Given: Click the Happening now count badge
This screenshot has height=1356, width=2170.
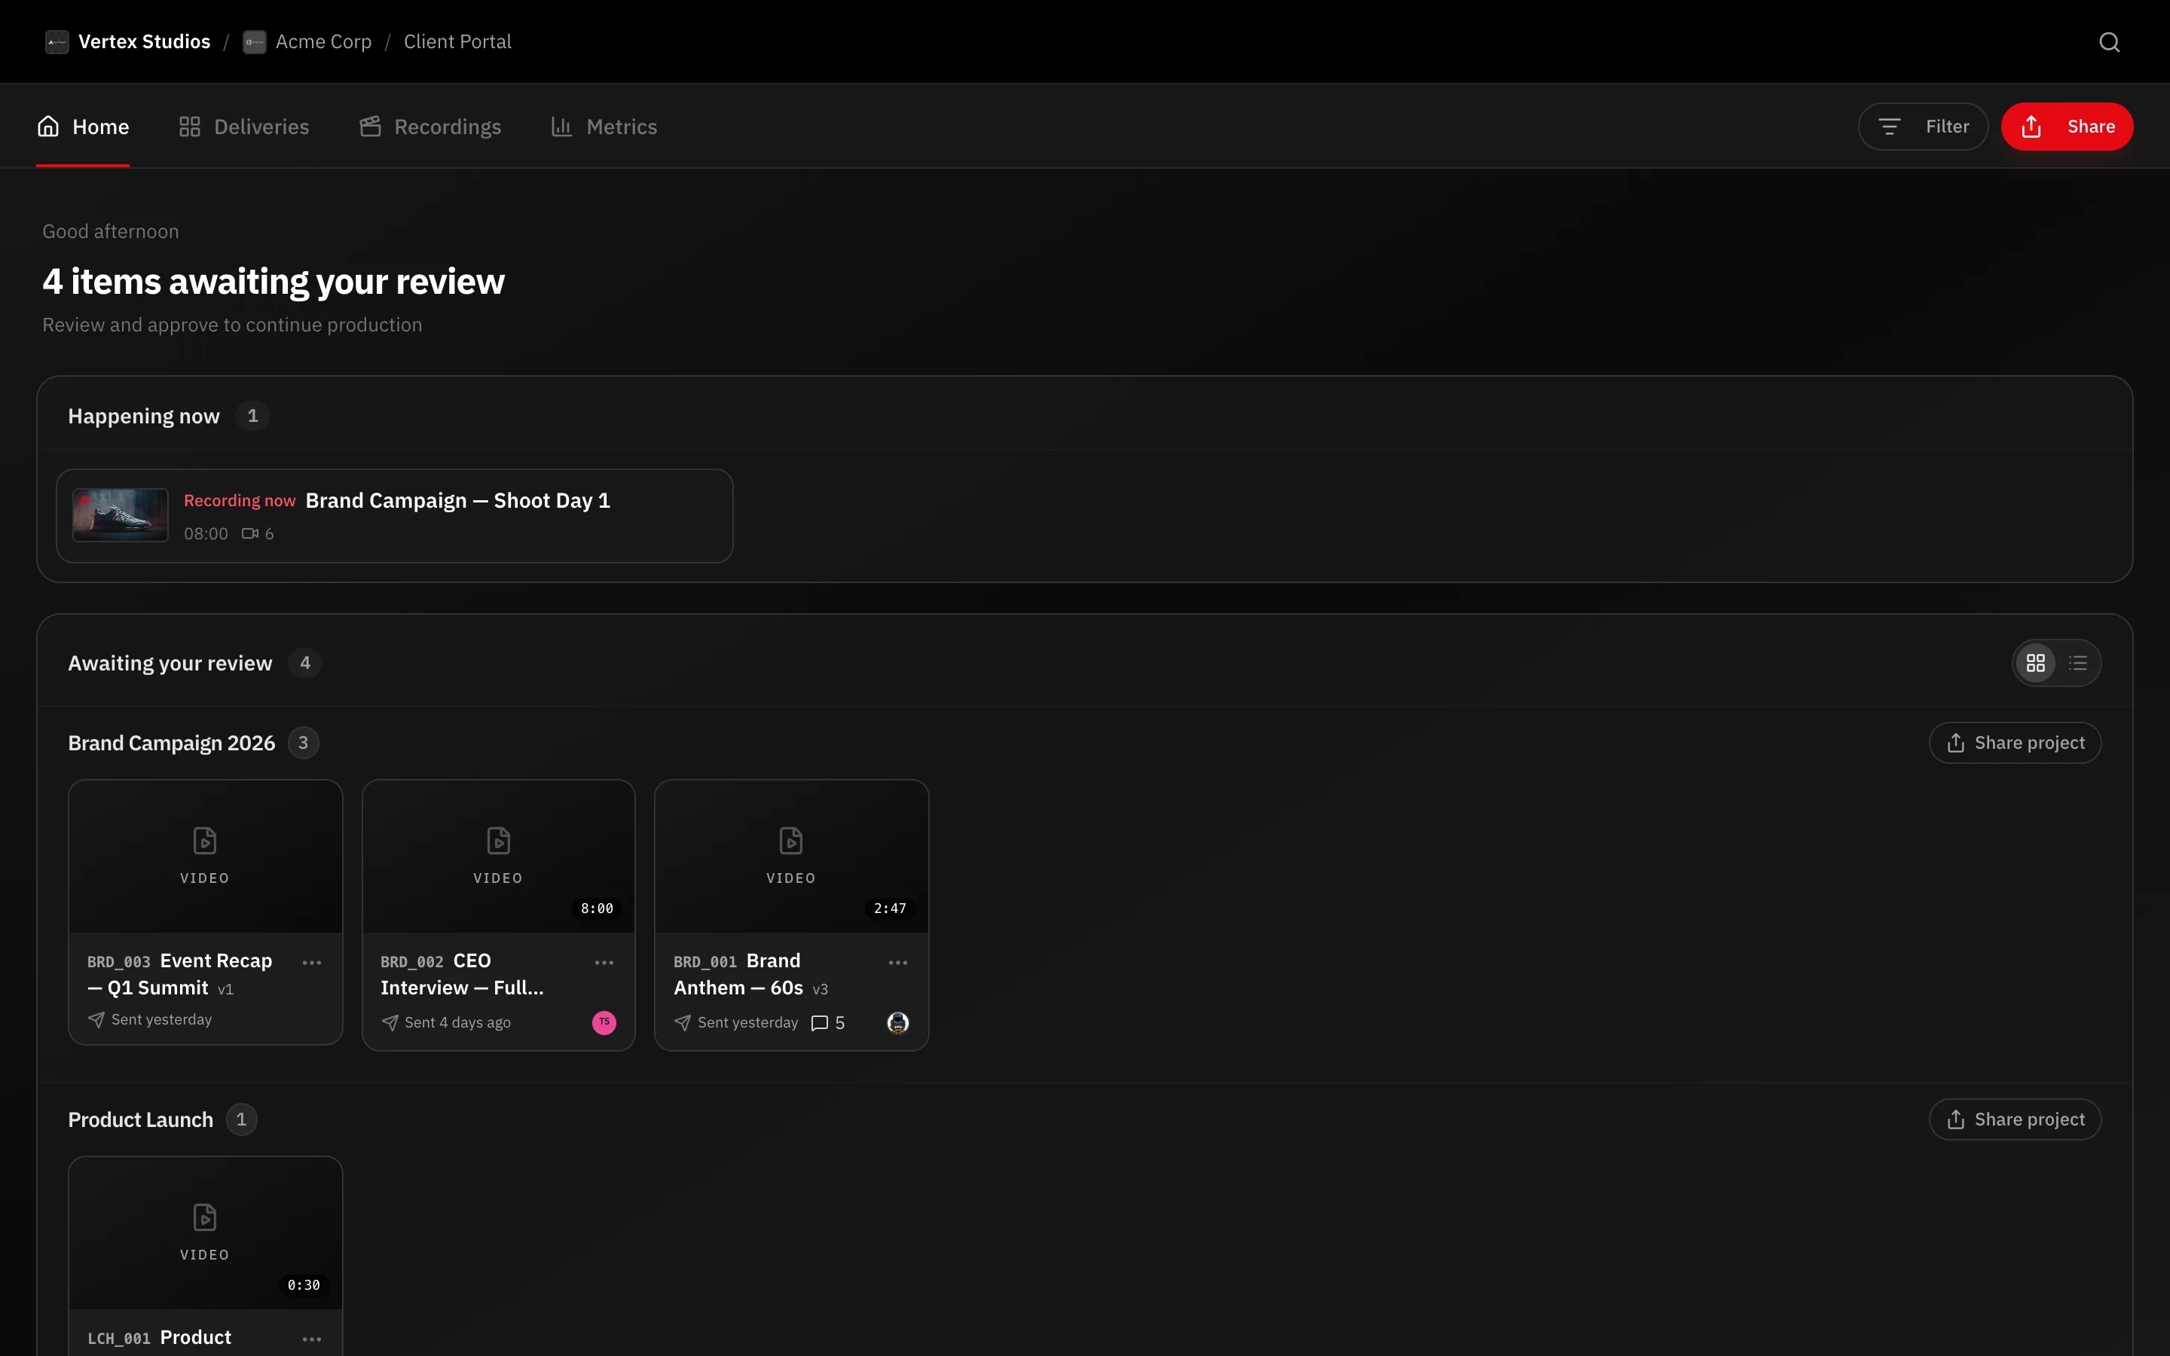Looking at the screenshot, I should [x=253, y=416].
